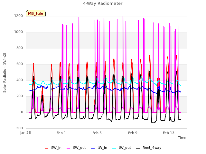The width and height of the screenshot is (206, 154).
Task: Click the -200 y-axis tick label
Action: click(x=19, y=128)
